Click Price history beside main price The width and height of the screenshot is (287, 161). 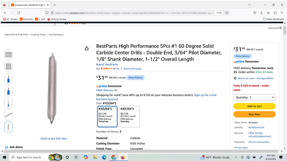tap(136, 78)
